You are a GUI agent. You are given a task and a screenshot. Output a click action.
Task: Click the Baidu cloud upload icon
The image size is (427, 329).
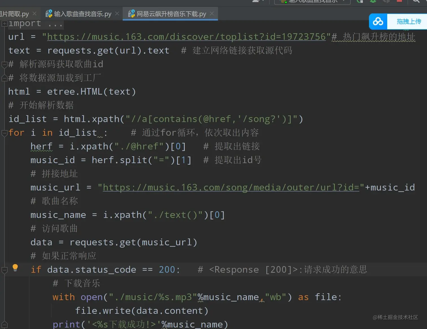[x=378, y=21]
